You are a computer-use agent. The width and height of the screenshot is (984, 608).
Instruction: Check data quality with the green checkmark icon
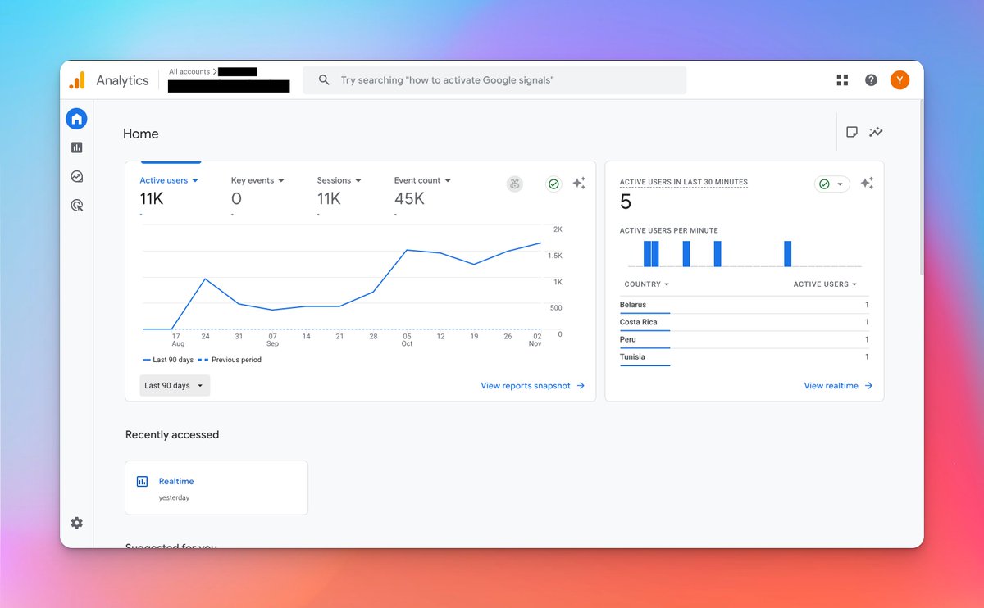click(553, 184)
